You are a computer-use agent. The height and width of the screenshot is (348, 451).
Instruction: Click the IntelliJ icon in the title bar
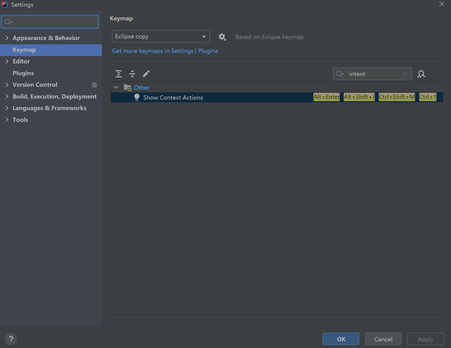click(5, 4)
